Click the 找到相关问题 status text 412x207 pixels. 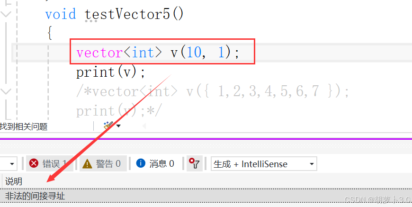pyautogui.click(x=24, y=126)
